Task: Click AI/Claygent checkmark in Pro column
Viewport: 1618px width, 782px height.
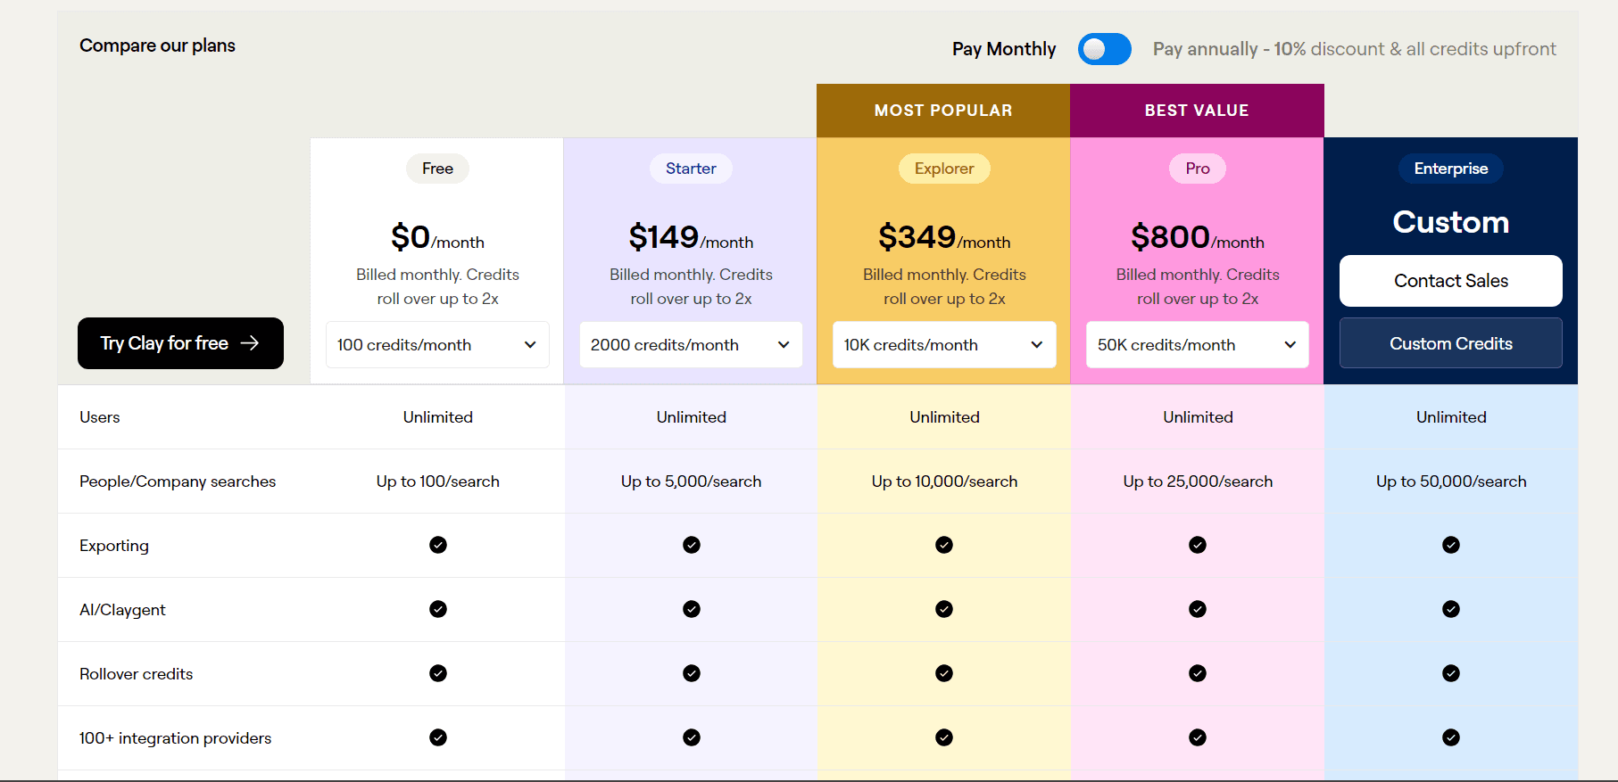Action: [1198, 609]
